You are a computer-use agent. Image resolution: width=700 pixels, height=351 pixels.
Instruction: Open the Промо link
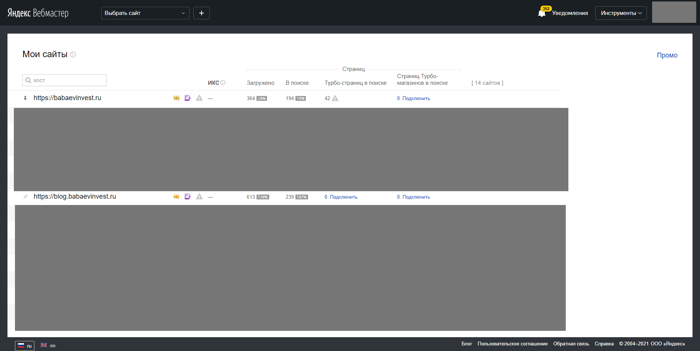tap(667, 55)
